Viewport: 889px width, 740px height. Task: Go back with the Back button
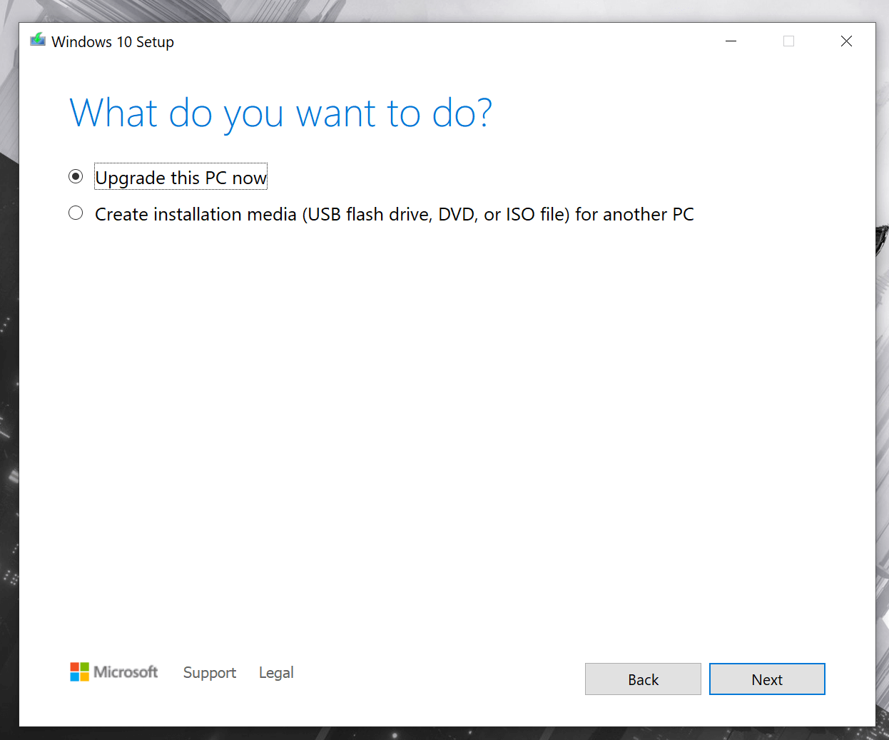tap(643, 679)
